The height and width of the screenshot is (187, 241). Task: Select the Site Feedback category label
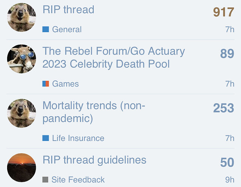coord(78,180)
